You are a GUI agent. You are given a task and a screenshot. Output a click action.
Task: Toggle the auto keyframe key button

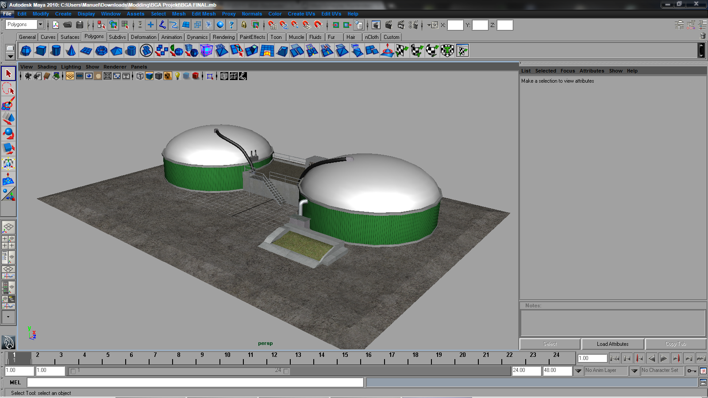click(x=692, y=371)
